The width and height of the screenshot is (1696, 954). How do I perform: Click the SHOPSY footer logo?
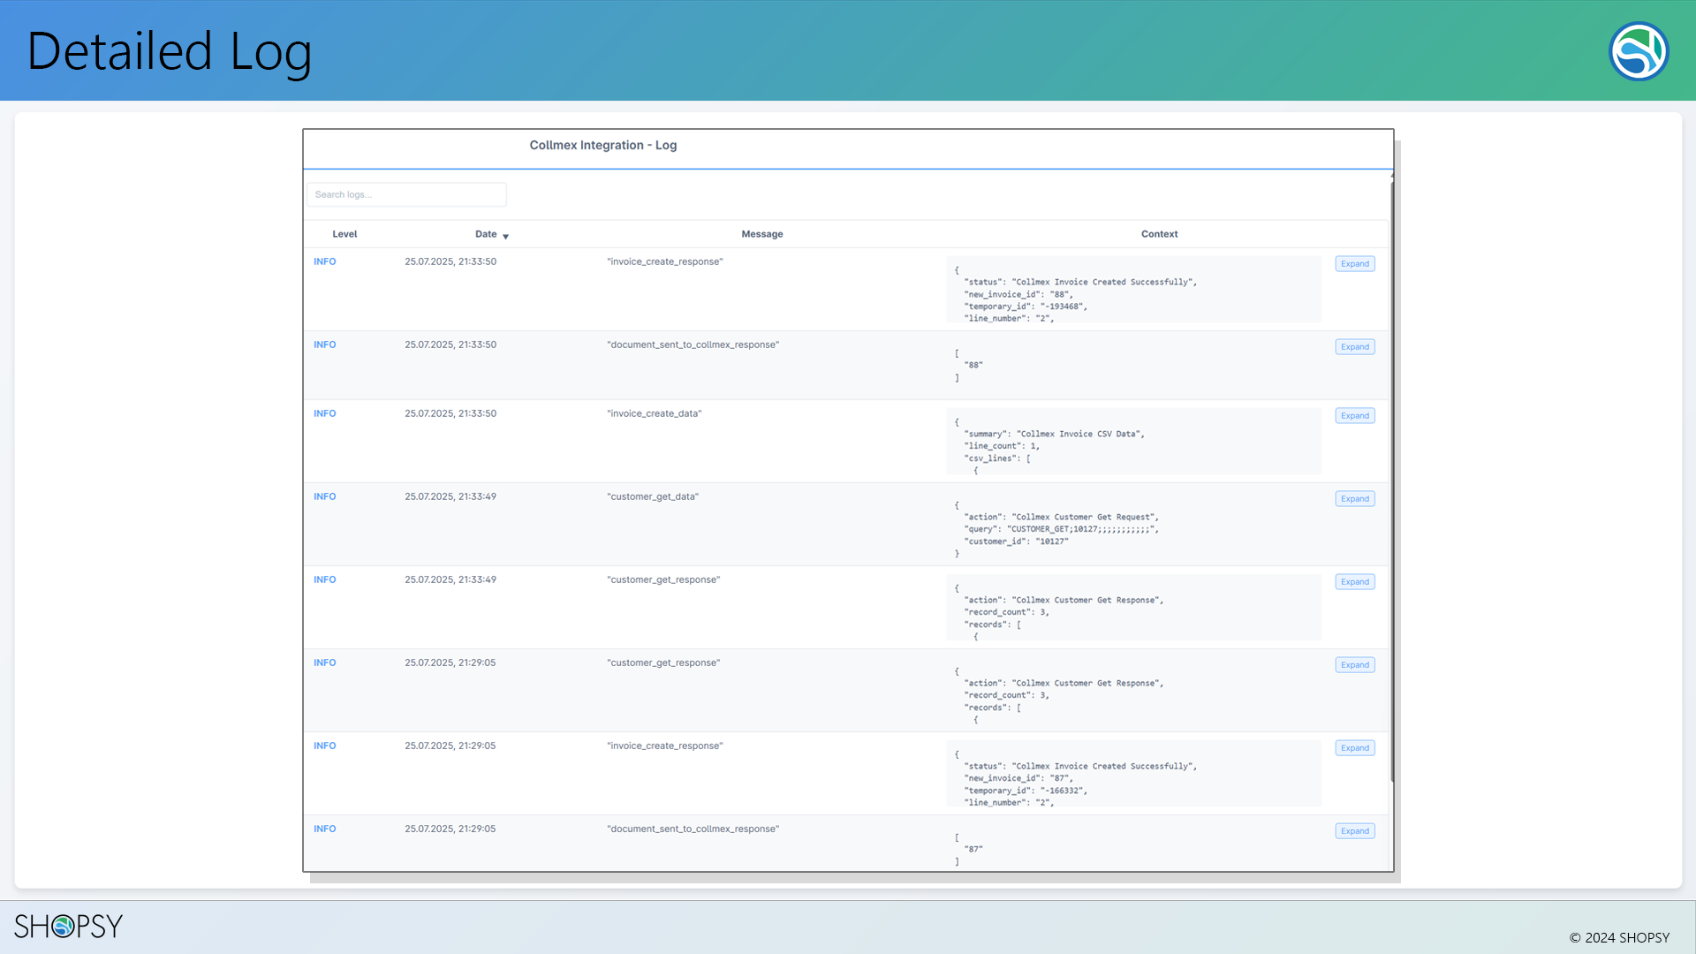[68, 926]
